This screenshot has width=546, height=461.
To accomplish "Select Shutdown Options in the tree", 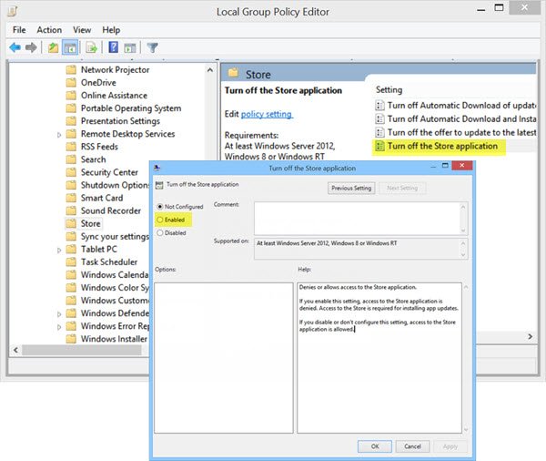I will click(x=115, y=185).
